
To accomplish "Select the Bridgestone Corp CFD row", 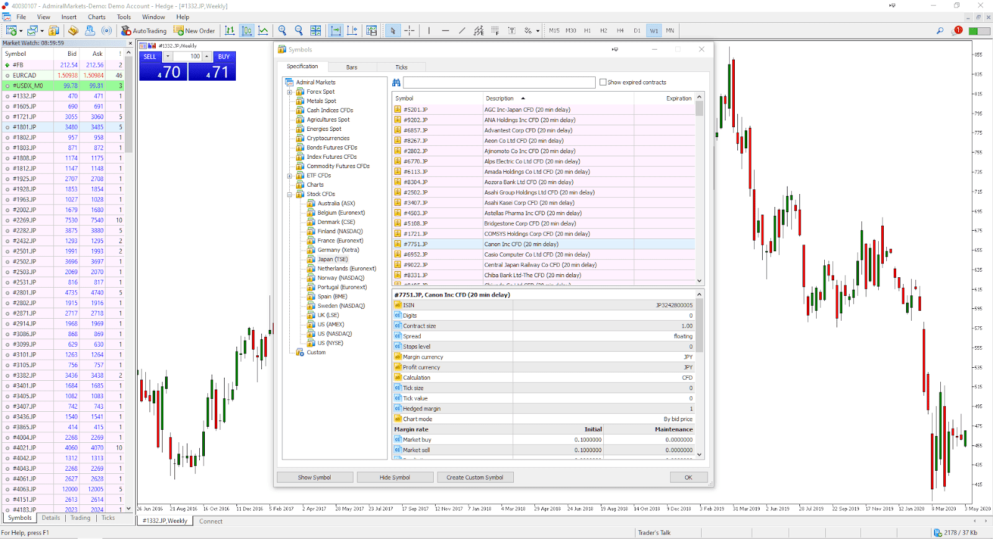I will (x=544, y=223).
